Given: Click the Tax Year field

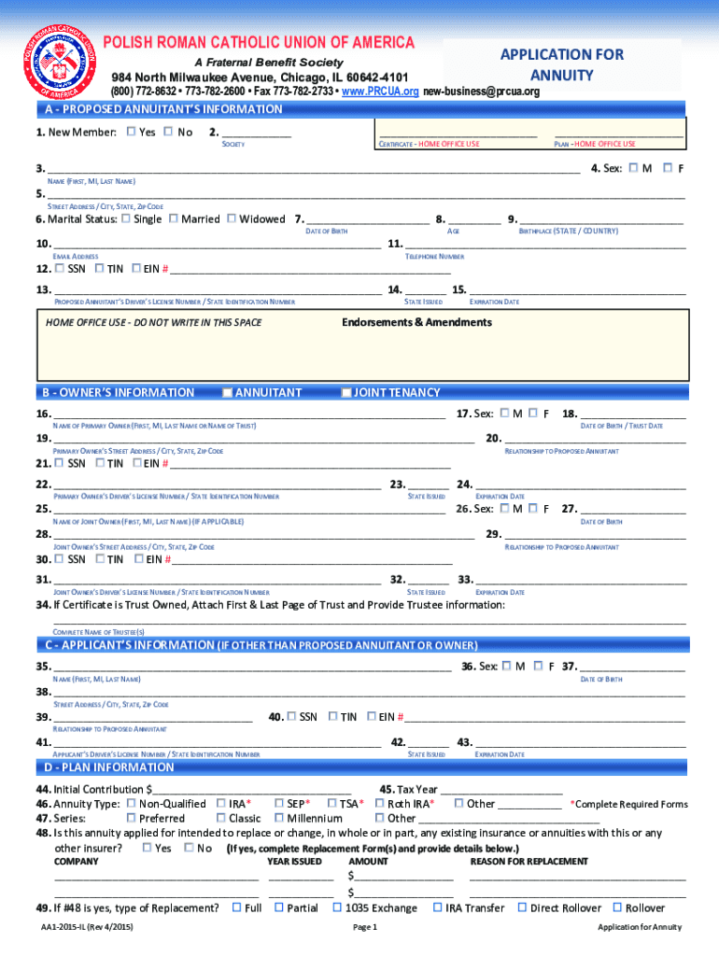Looking at the screenshot, I should pyautogui.click(x=500, y=791).
